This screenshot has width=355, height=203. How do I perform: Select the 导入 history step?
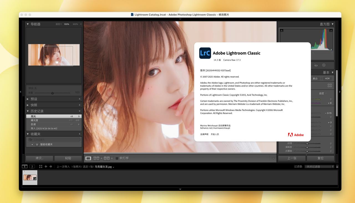point(54,129)
